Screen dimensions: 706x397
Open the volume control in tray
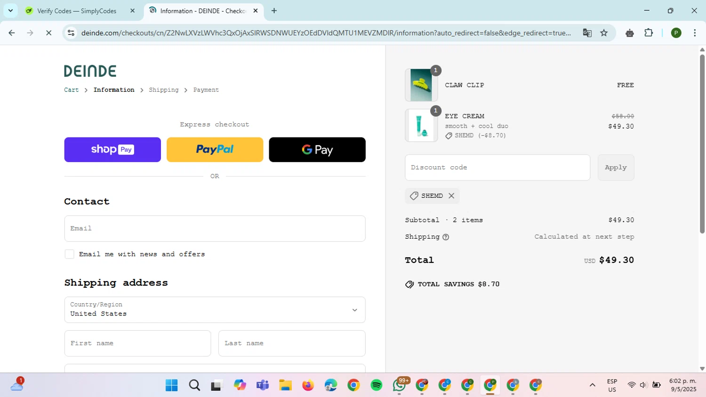pyautogui.click(x=643, y=385)
